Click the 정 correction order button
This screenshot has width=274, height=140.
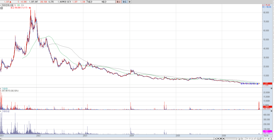(x=130, y=2)
